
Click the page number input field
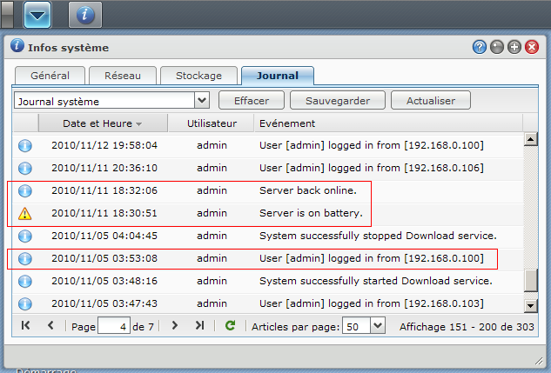coord(112,326)
